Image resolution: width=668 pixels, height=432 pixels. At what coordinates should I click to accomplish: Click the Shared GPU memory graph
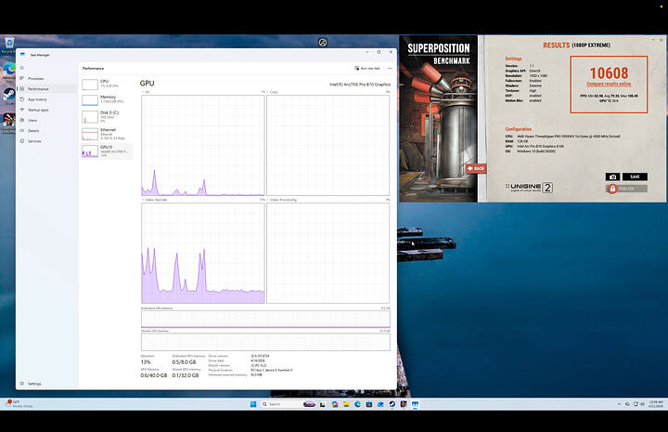click(x=265, y=342)
